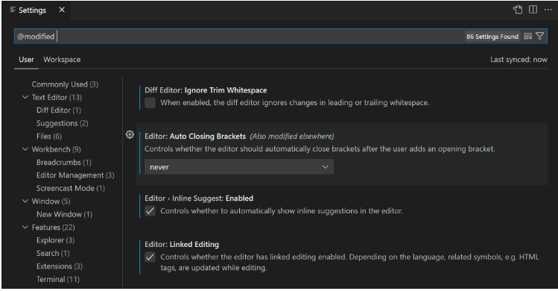
Task: Click Editor Inline Suggest: Enabled title
Action: click(x=199, y=198)
